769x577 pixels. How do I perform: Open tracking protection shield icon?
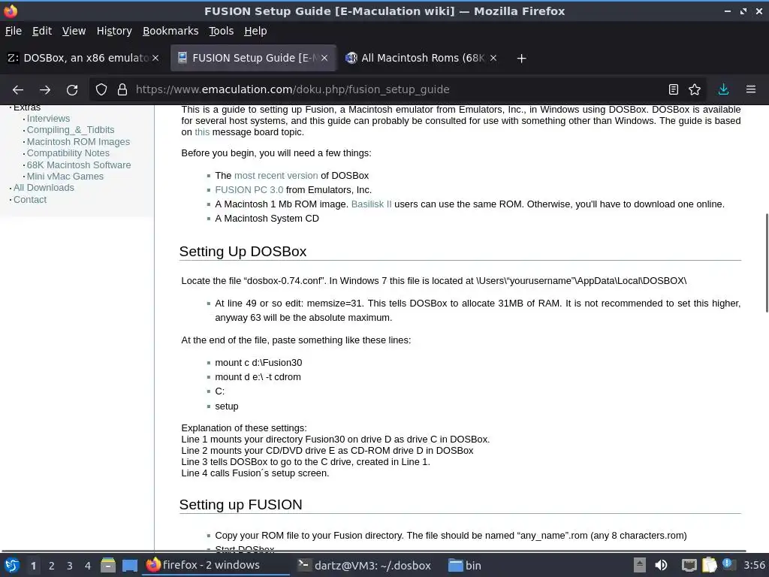pos(101,90)
